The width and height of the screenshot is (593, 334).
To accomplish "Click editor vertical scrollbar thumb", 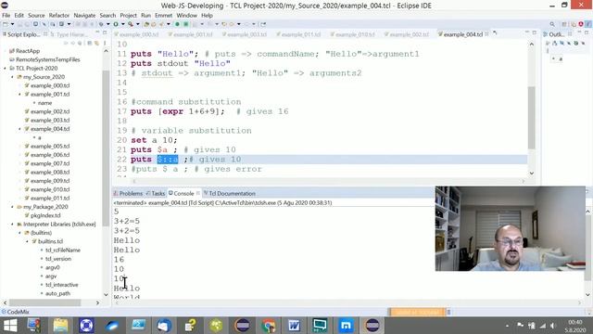I will (x=531, y=118).
